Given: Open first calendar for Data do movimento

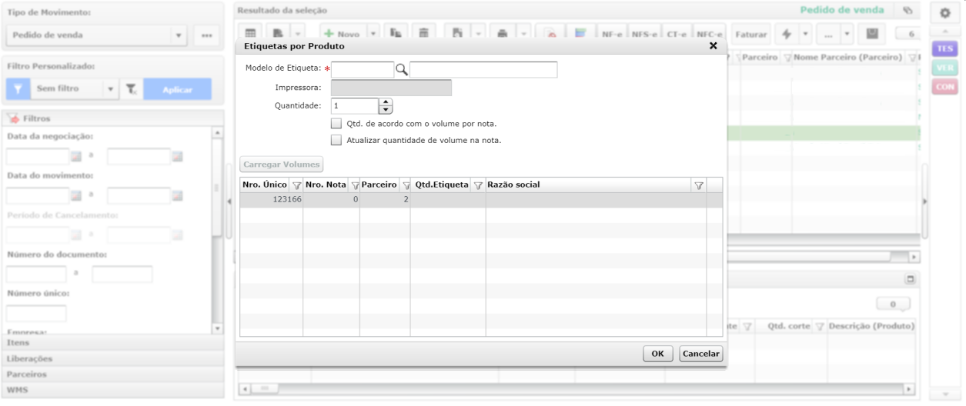Looking at the screenshot, I should [76, 195].
